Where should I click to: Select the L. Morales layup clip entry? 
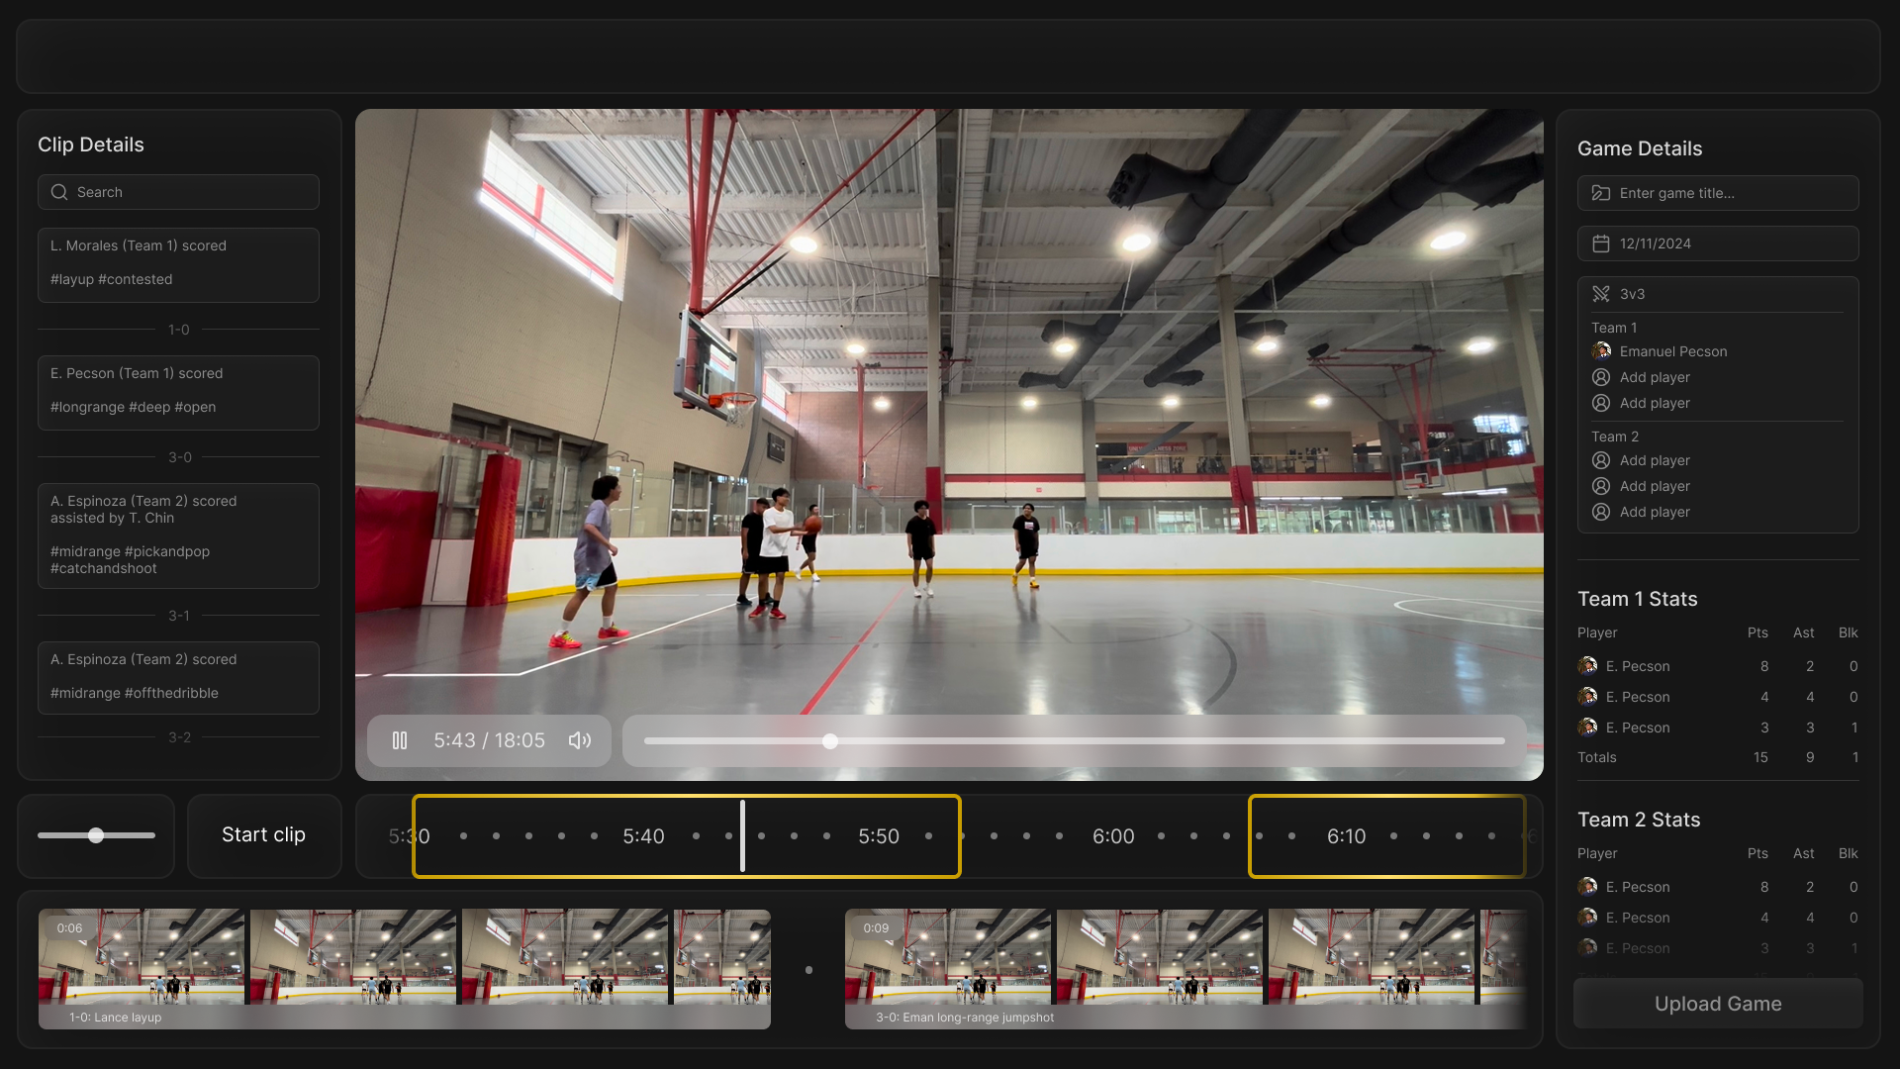(x=178, y=263)
